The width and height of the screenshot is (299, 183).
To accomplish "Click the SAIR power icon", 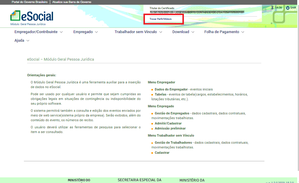I will (287, 8).
